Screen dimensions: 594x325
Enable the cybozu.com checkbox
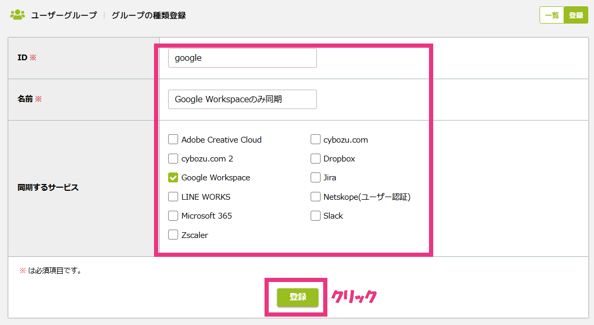[x=315, y=139]
